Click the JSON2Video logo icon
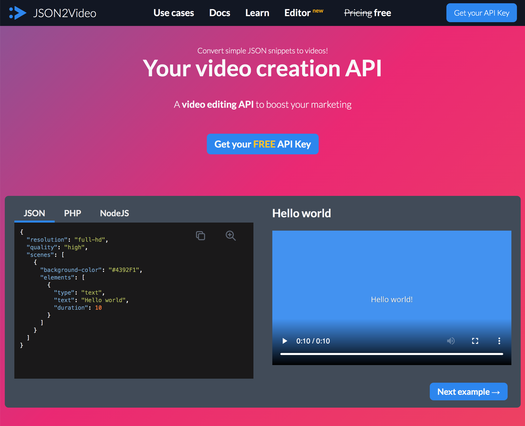The height and width of the screenshot is (426, 525). click(x=18, y=13)
